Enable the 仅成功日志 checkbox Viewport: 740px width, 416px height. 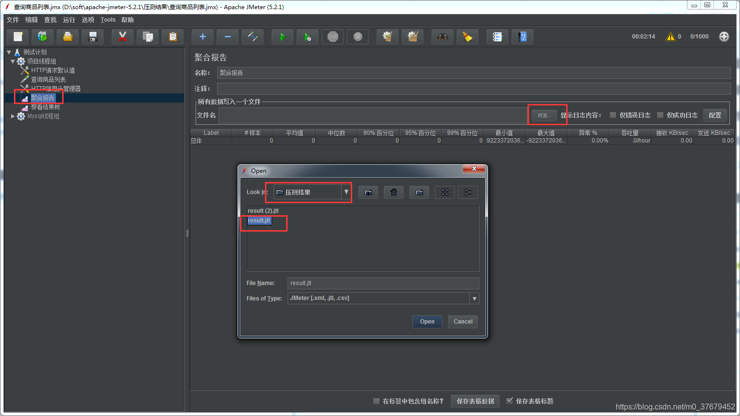[660, 115]
